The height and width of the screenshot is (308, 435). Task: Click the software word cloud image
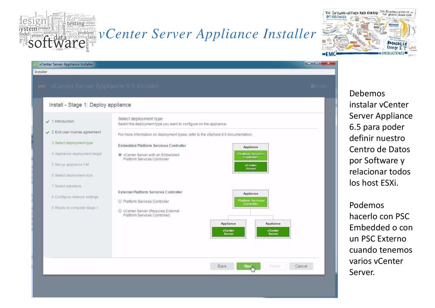[x=58, y=31]
